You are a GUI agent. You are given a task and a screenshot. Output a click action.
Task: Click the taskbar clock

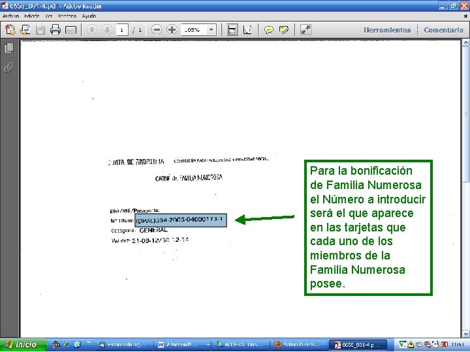coord(457,345)
